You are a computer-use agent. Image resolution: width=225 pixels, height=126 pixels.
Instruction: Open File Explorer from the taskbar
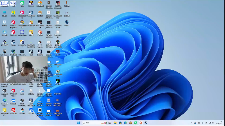pos(115,123)
